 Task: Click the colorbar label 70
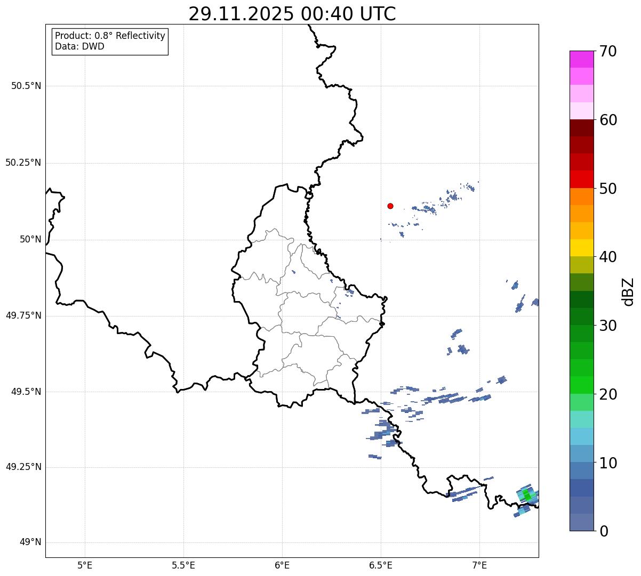(608, 51)
